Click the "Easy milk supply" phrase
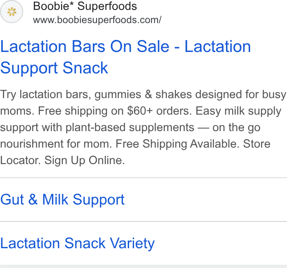The width and height of the screenshot is (287, 268). (x=238, y=111)
